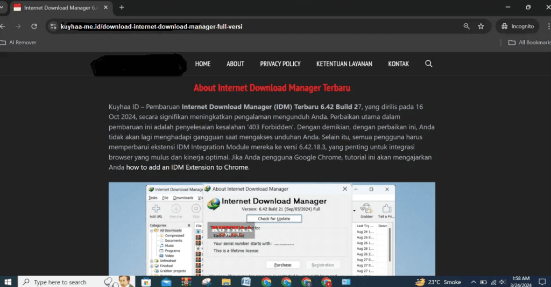Follow the how to add IDM Extension link
Image resolution: width=551 pixels, height=287 pixels.
coord(187,167)
